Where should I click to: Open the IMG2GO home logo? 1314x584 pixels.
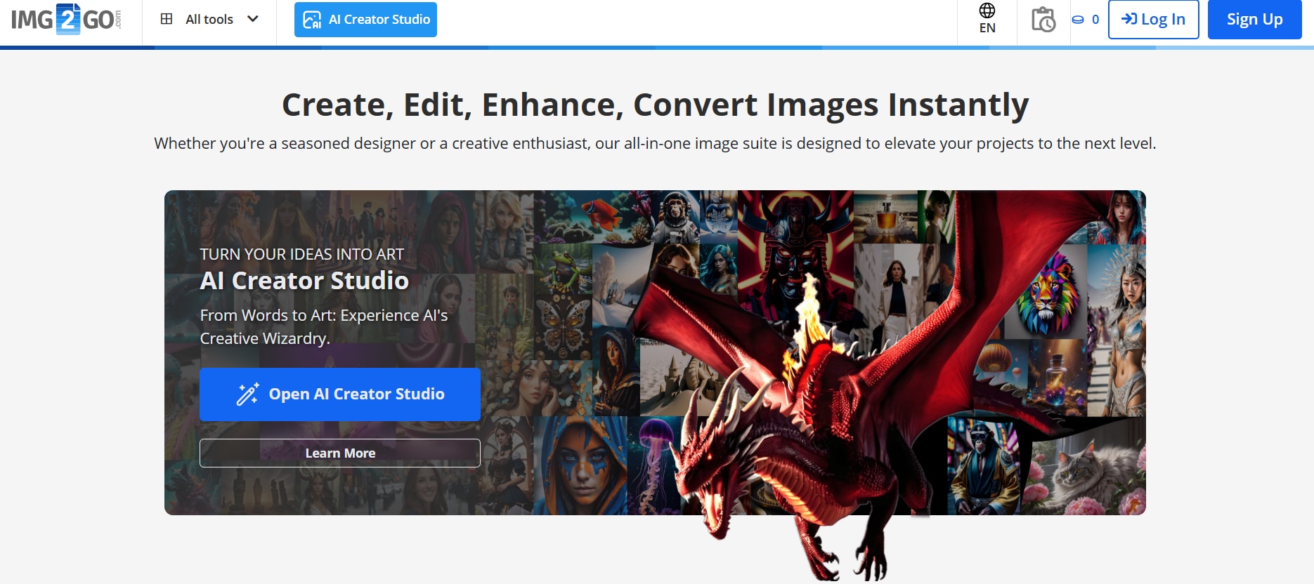[67, 19]
